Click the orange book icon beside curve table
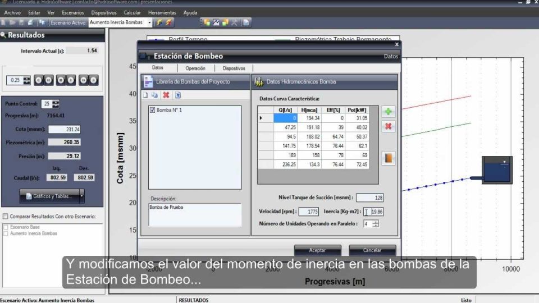The width and height of the screenshot is (539, 303). [x=388, y=158]
